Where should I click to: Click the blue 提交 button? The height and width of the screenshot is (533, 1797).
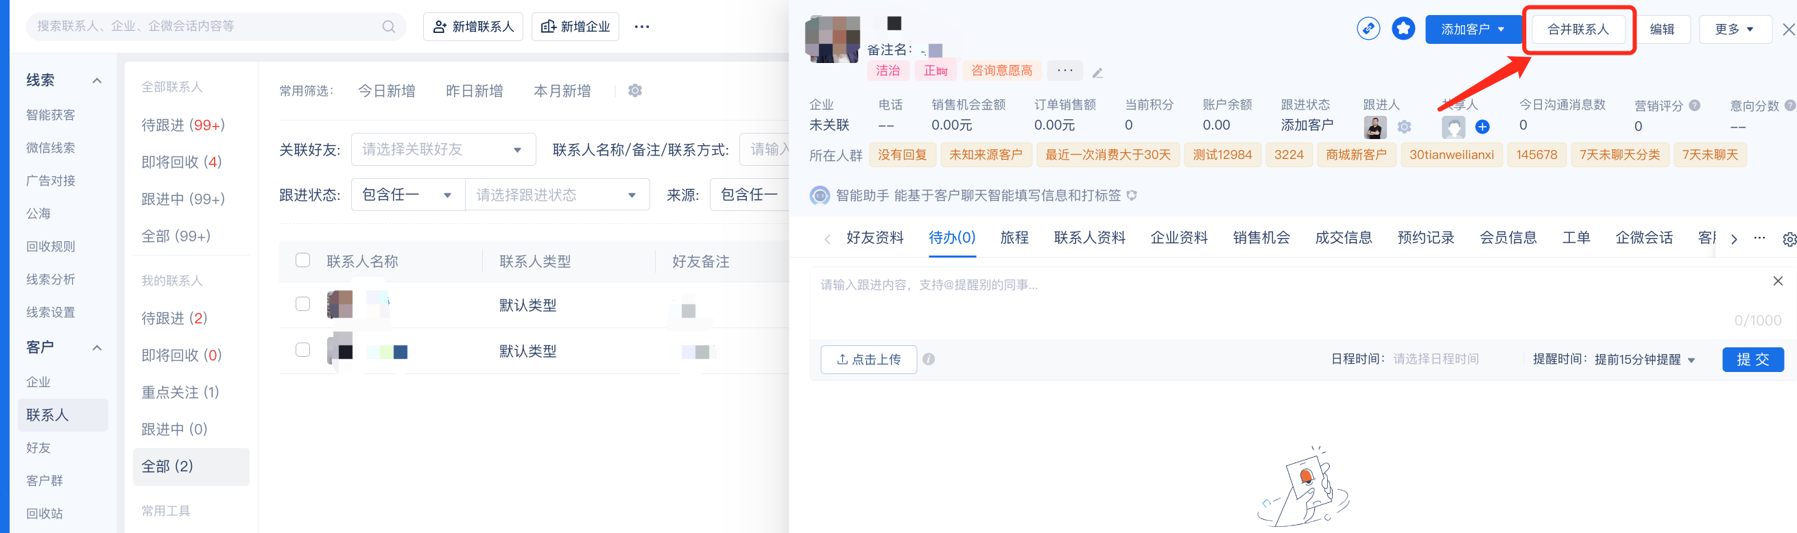(x=1752, y=359)
